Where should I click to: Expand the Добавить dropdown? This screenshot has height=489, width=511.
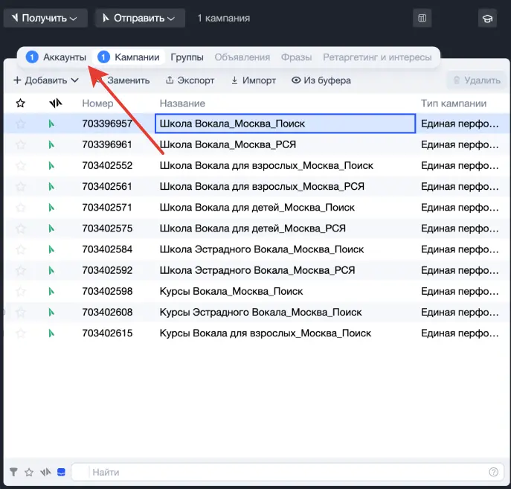coord(46,80)
